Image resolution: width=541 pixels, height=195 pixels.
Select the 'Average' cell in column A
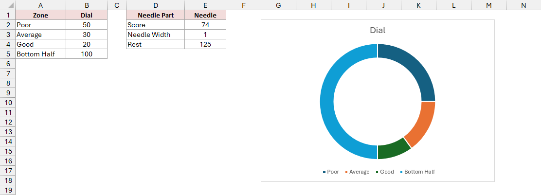(x=41, y=35)
